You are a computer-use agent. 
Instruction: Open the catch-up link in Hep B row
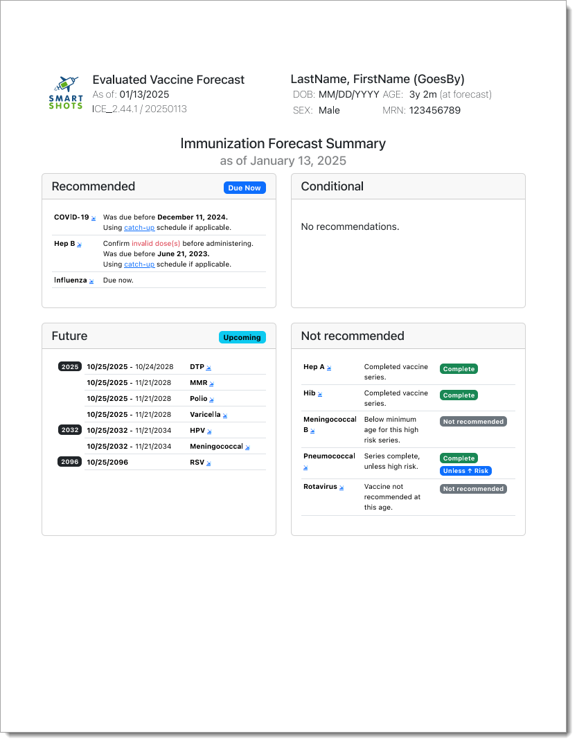click(x=139, y=264)
